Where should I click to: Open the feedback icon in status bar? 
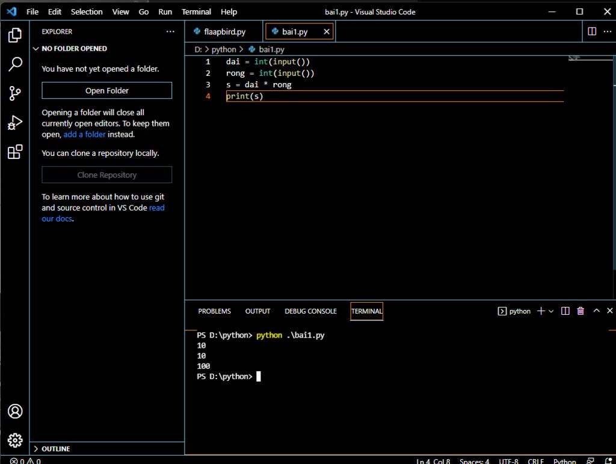coord(590,461)
